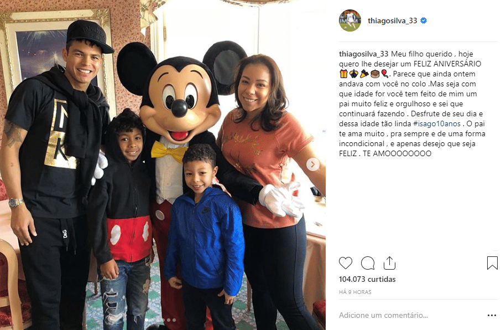Viewport: 501px width, 330px height.
Task: Click the HÁ 9 HORAS timestamp
Action: (x=355, y=292)
